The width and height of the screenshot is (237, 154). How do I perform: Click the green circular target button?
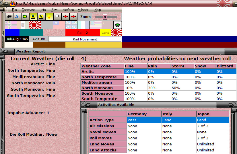point(117,25)
